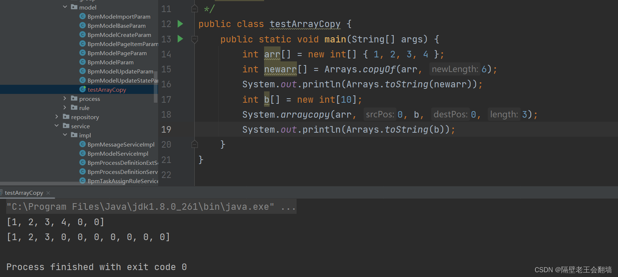The width and height of the screenshot is (618, 277).
Task: Click the BpmModelServiceImpl class icon
Action: [x=83, y=153]
